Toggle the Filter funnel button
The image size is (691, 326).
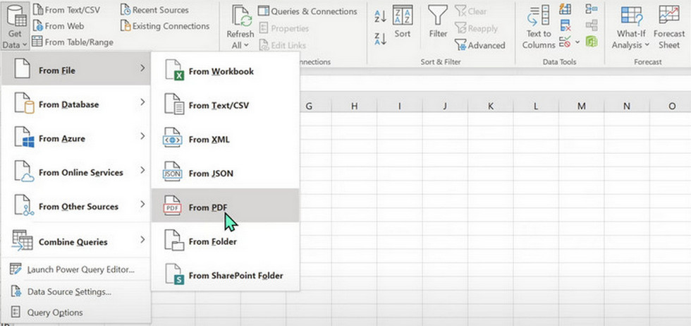point(438,22)
